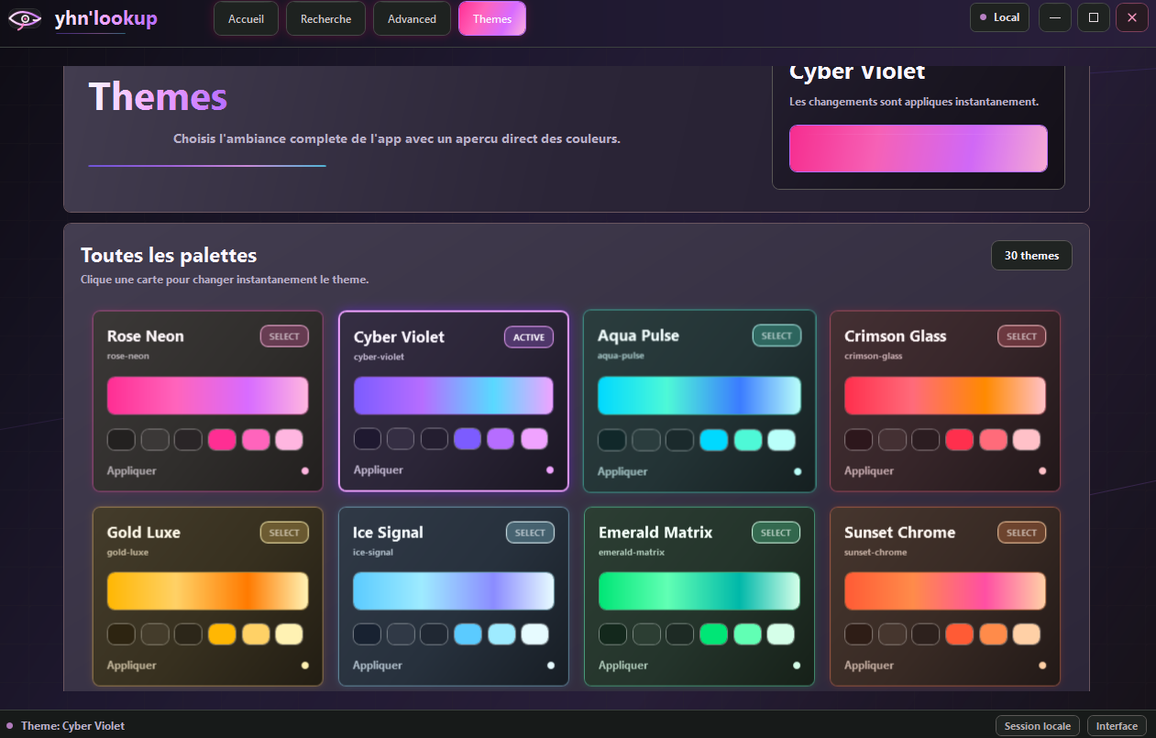
Task: Minimize the yhn'lookup window
Action: (x=1055, y=17)
